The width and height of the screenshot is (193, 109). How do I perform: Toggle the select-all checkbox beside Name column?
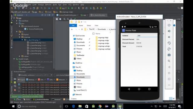click(x=93, y=34)
